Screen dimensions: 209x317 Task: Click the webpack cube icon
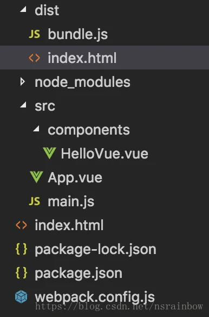pyautogui.click(x=21, y=296)
